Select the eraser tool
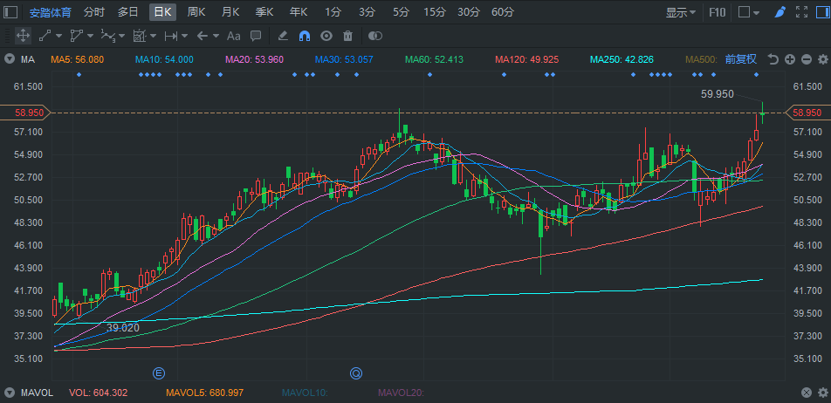Image resolution: width=831 pixels, height=403 pixels. coord(283,36)
